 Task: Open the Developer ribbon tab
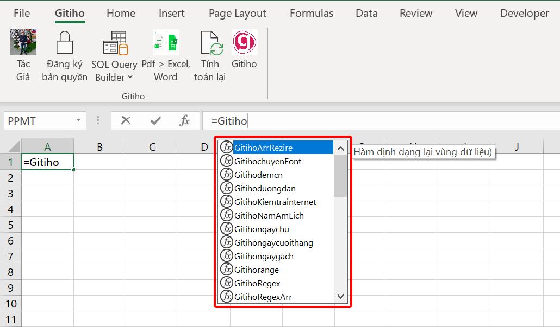point(524,13)
